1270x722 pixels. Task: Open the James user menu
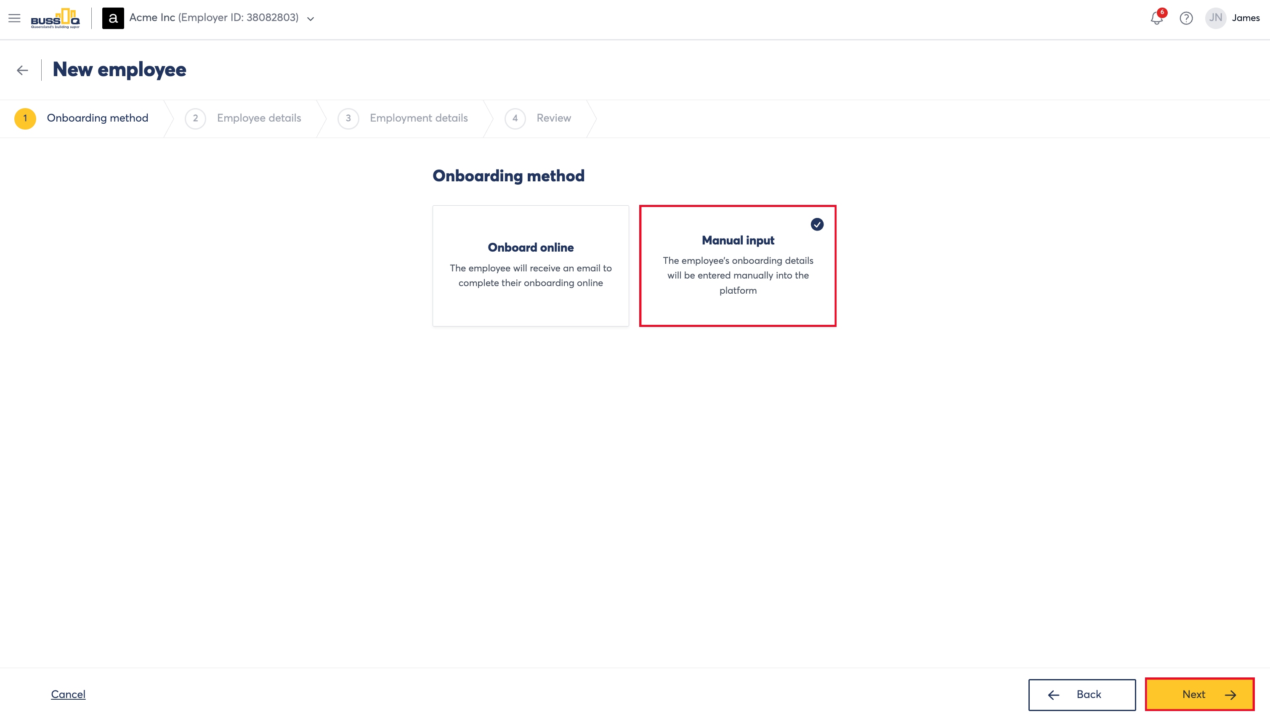tap(1246, 19)
